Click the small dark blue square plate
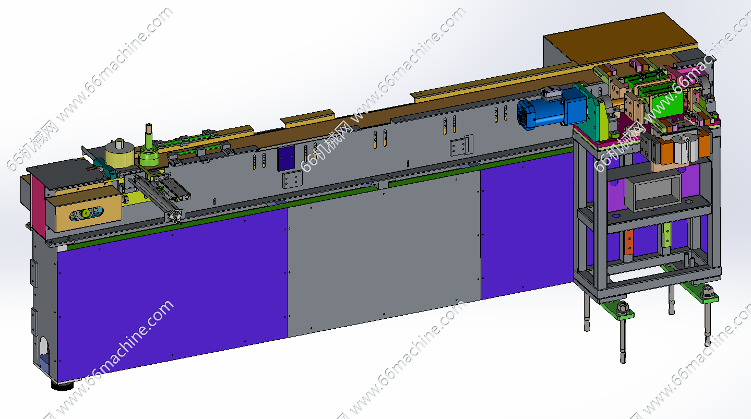Screen dimensions: 751x419 tap(287, 157)
